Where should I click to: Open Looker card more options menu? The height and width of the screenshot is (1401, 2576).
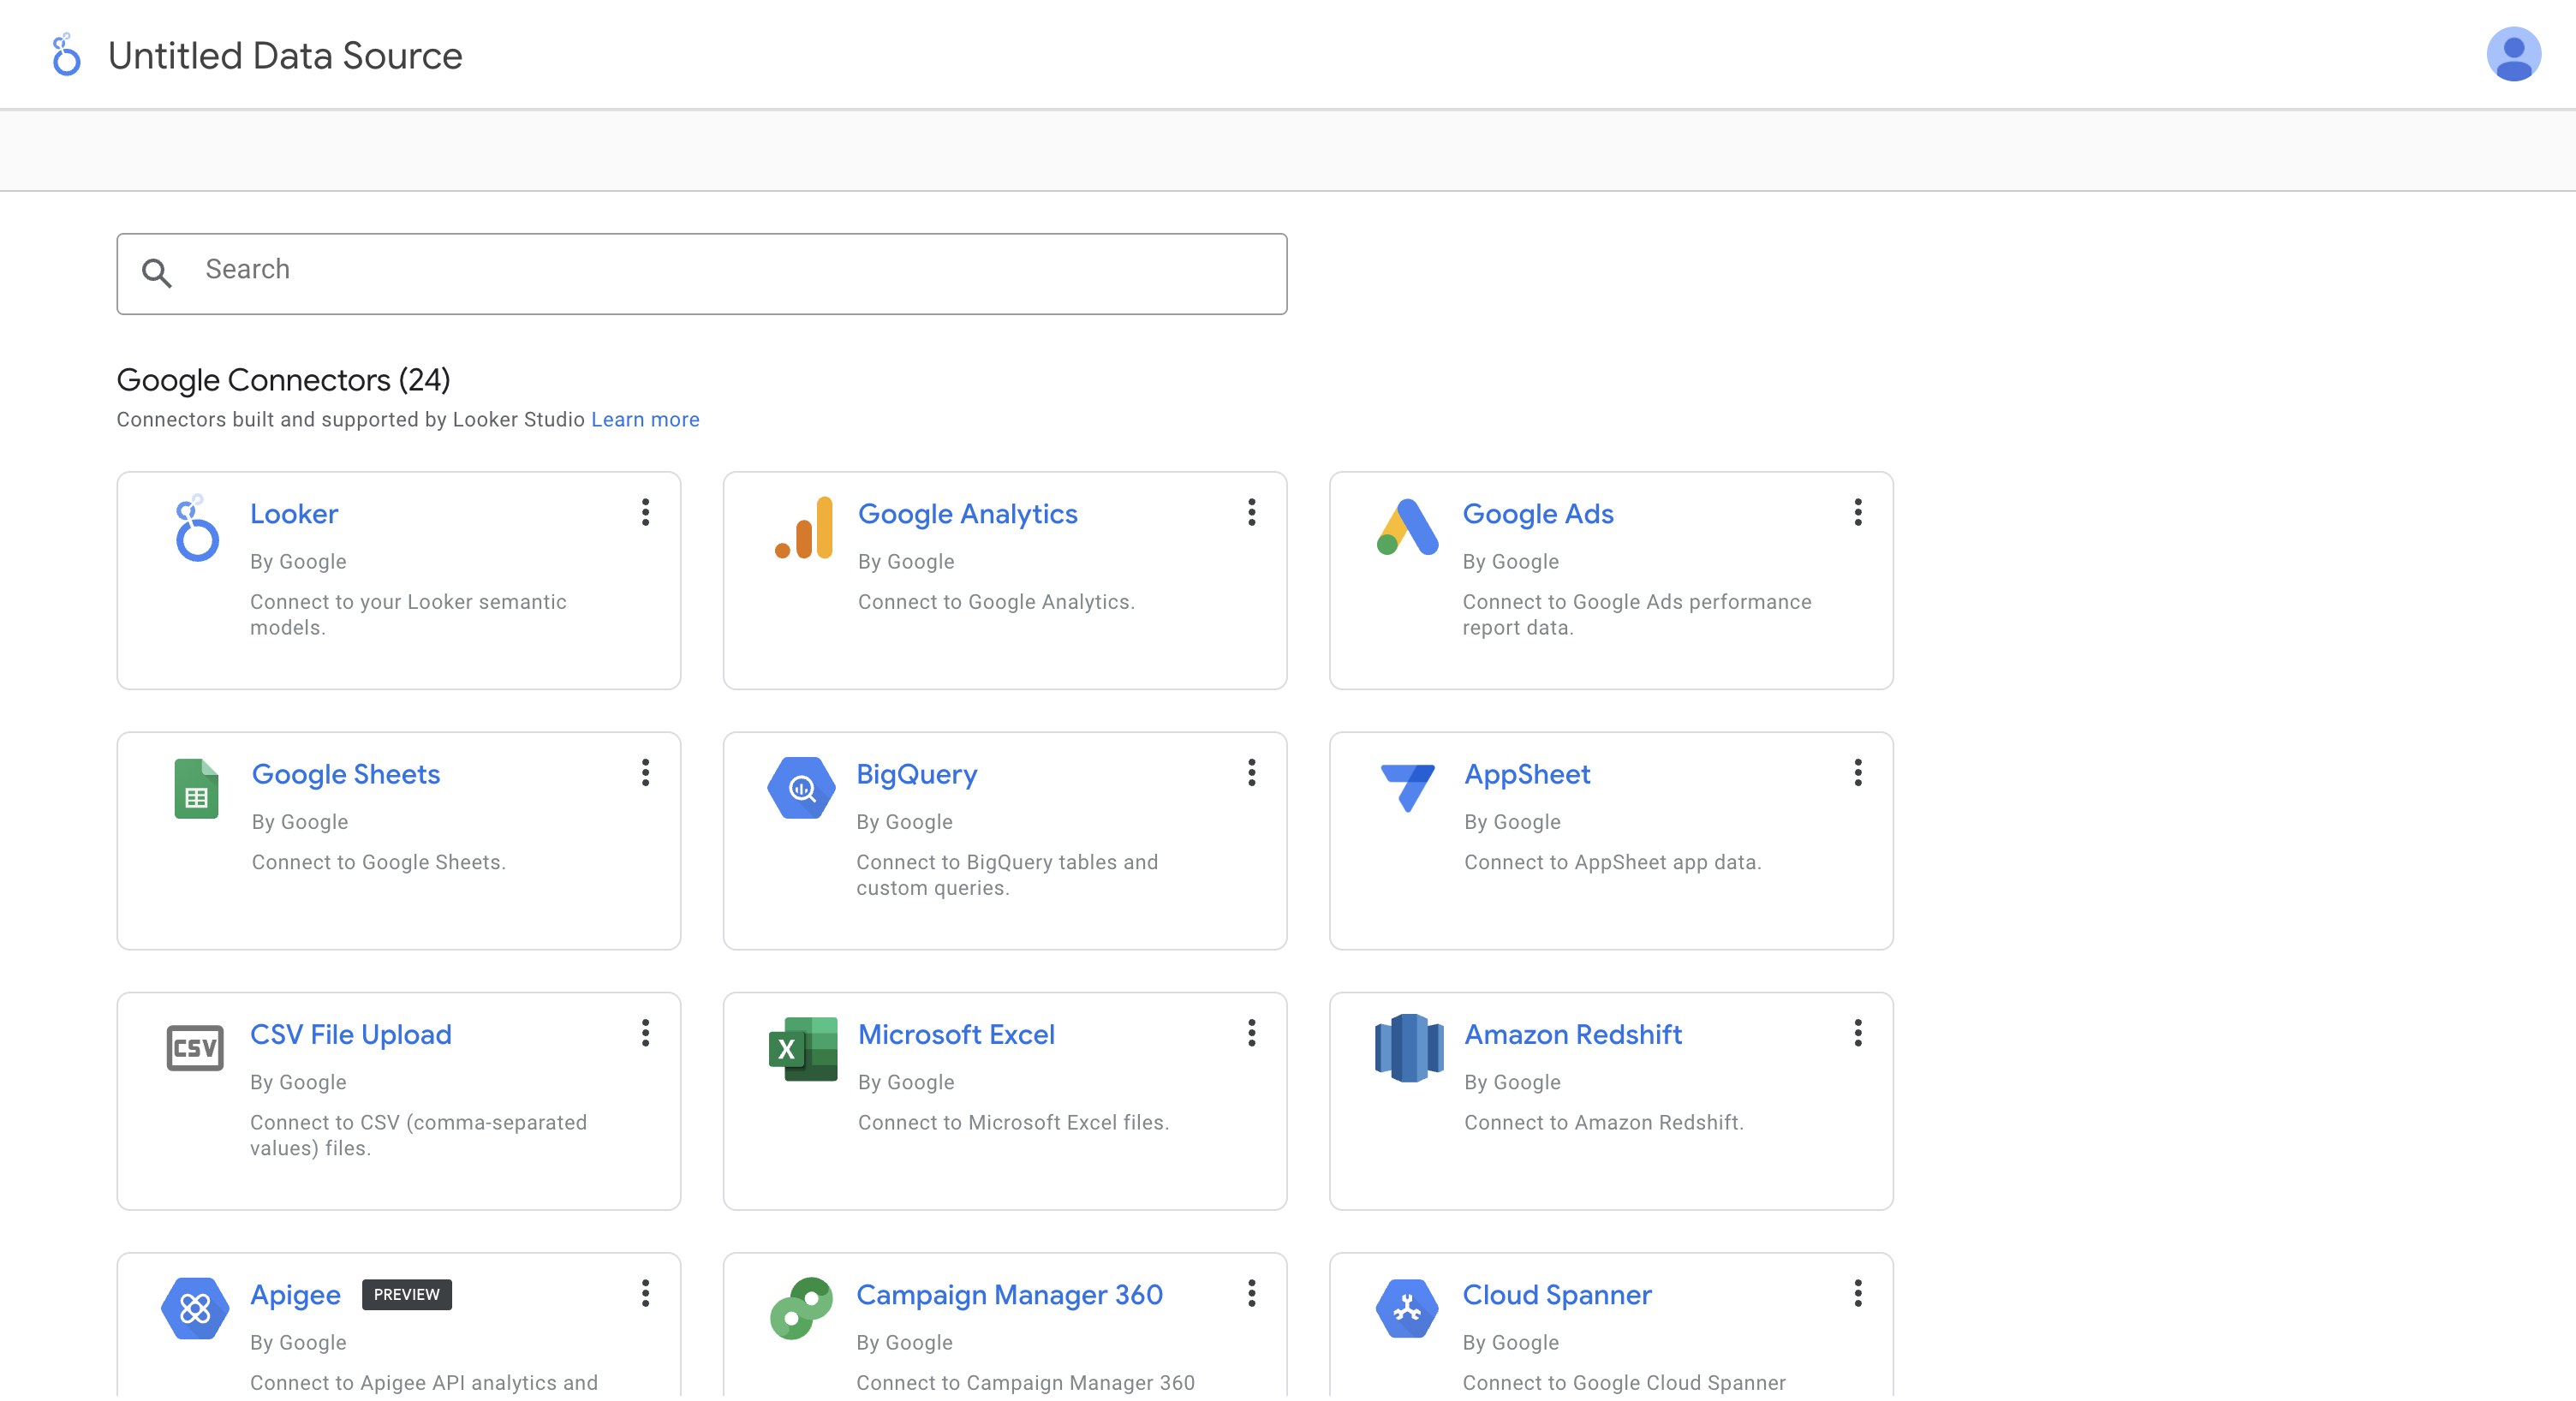click(646, 512)
